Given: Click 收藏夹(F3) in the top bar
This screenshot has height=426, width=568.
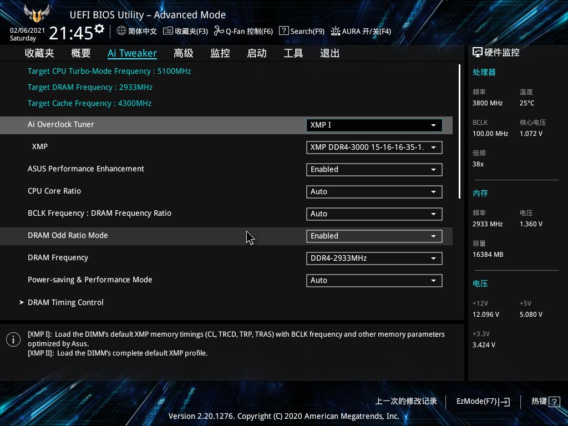Looking at the screenshot, I should 191,31.
